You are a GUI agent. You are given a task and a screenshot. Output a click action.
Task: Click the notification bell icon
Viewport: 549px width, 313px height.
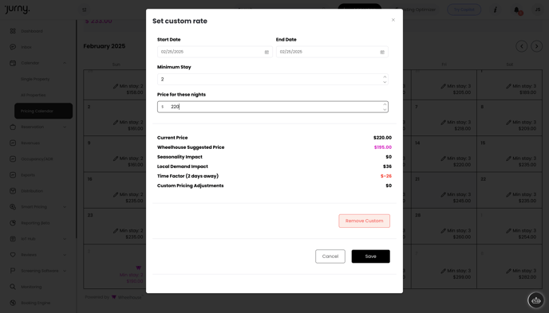(516, 10)
